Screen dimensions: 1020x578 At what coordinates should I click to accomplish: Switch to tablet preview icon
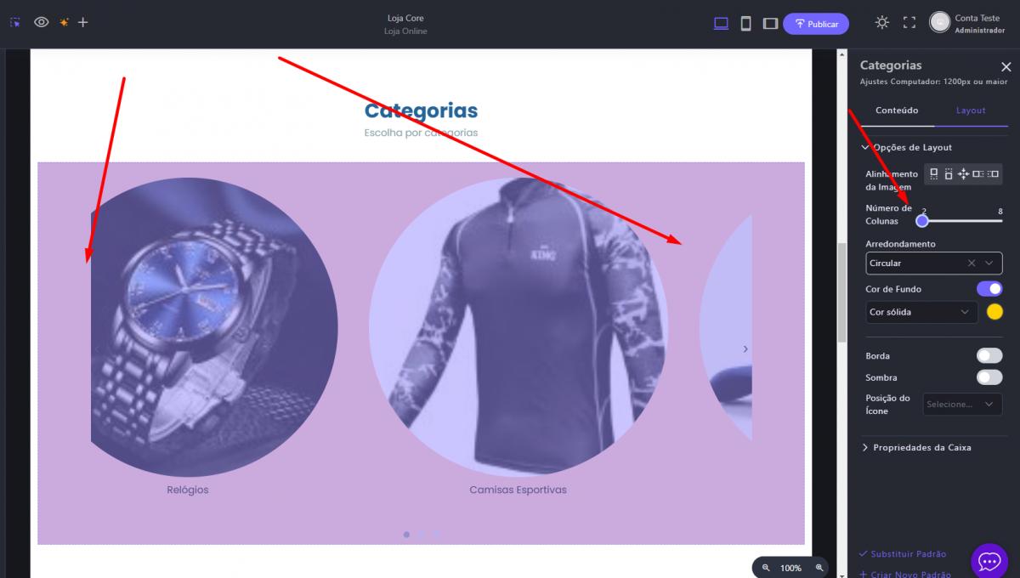point(770,24)
